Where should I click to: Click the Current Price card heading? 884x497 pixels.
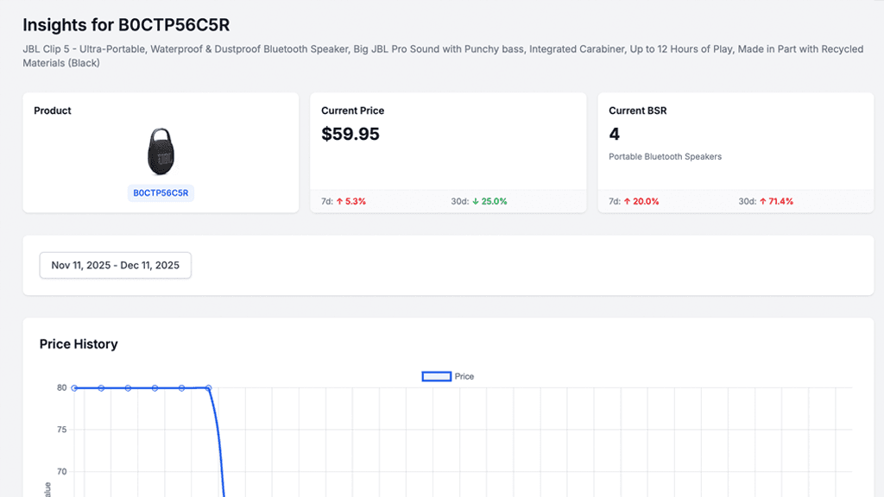(352, 110)
